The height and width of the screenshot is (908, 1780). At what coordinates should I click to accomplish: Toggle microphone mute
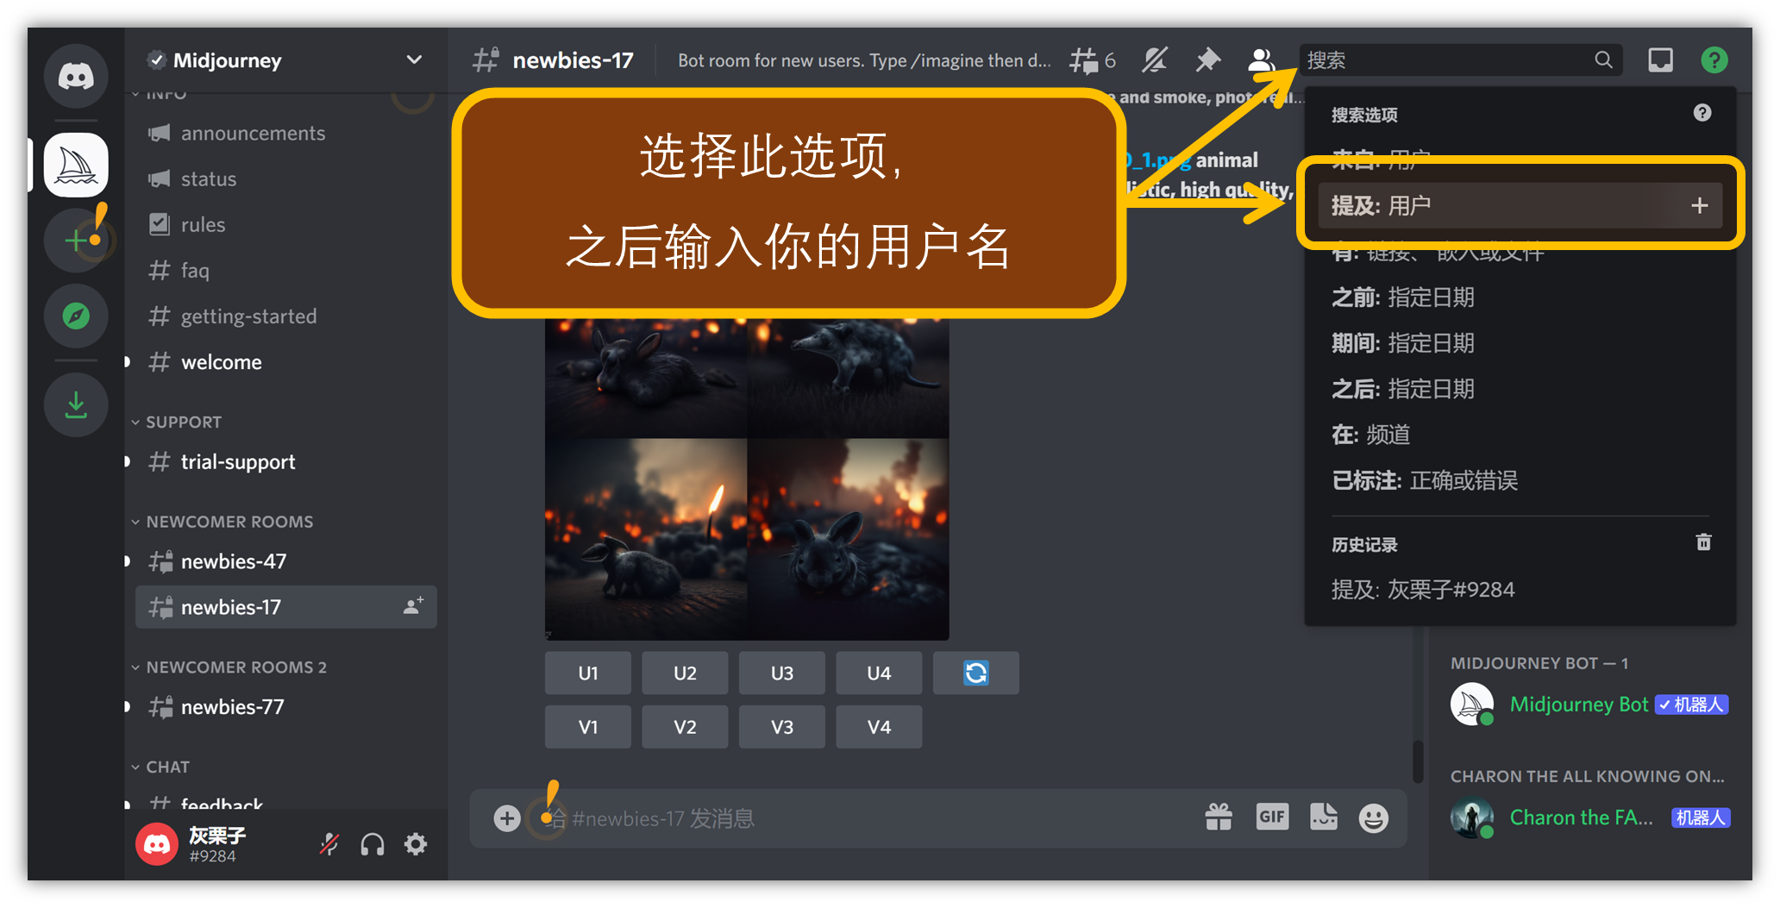pos(329,844)
